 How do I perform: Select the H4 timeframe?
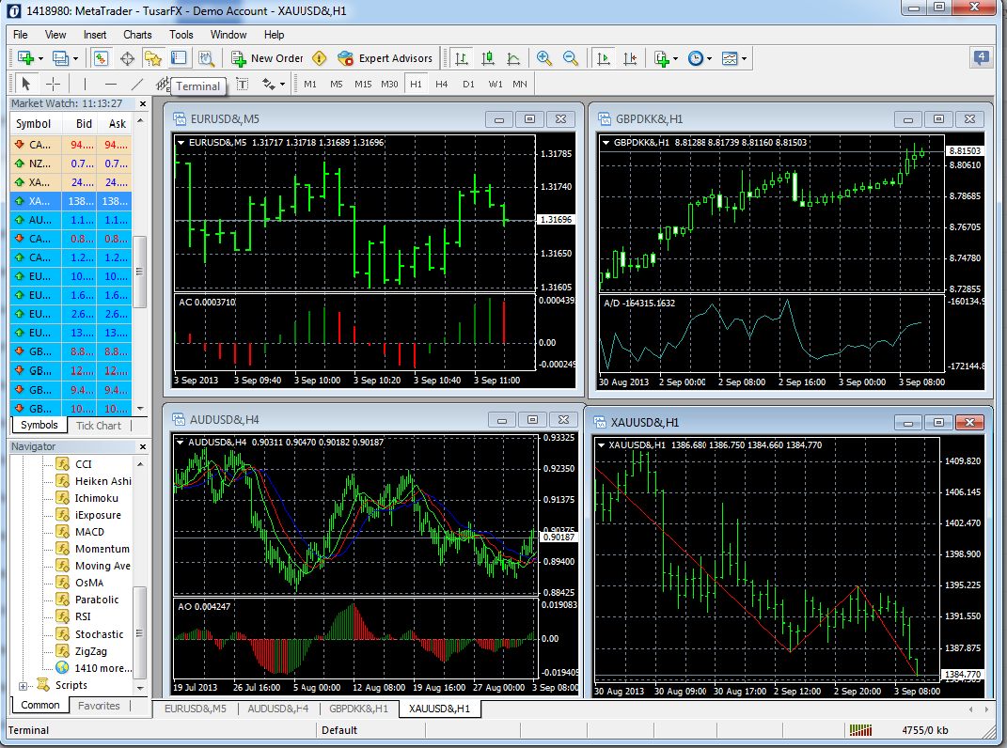coord(441,84)
